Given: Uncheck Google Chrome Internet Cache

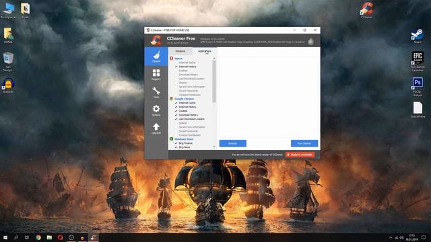Looking at the screenshot, I should [x=176, y=103].
